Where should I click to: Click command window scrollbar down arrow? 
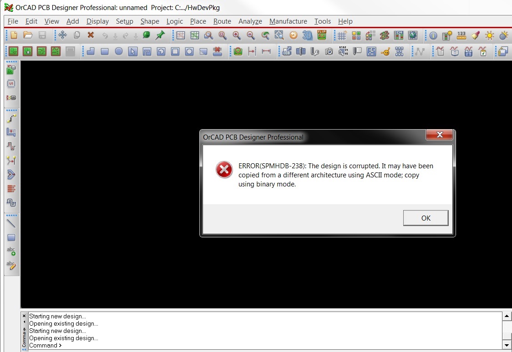pos(507,345)
